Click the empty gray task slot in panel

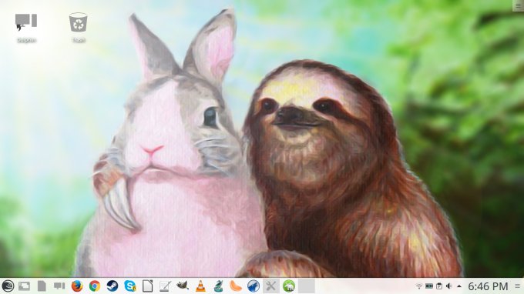click(x=307, y=286)
